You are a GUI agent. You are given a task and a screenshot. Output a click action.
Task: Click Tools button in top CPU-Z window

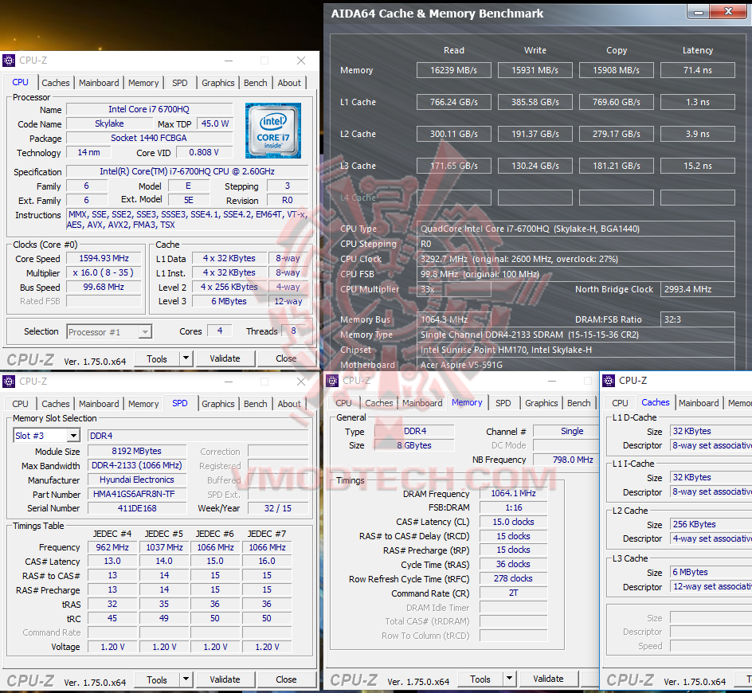(x=157, y=358)
